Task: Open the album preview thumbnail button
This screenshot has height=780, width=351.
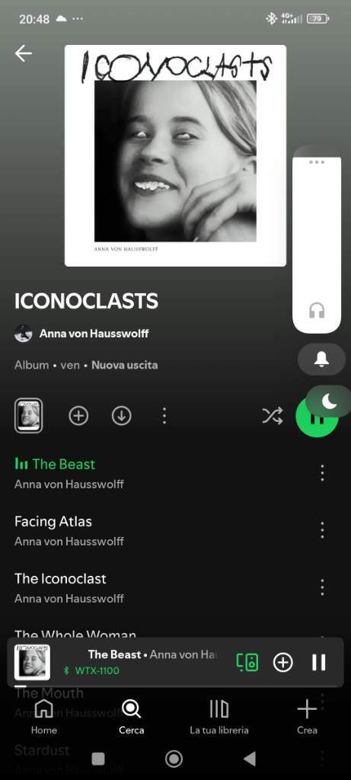Action: click(x=28, y=416)
